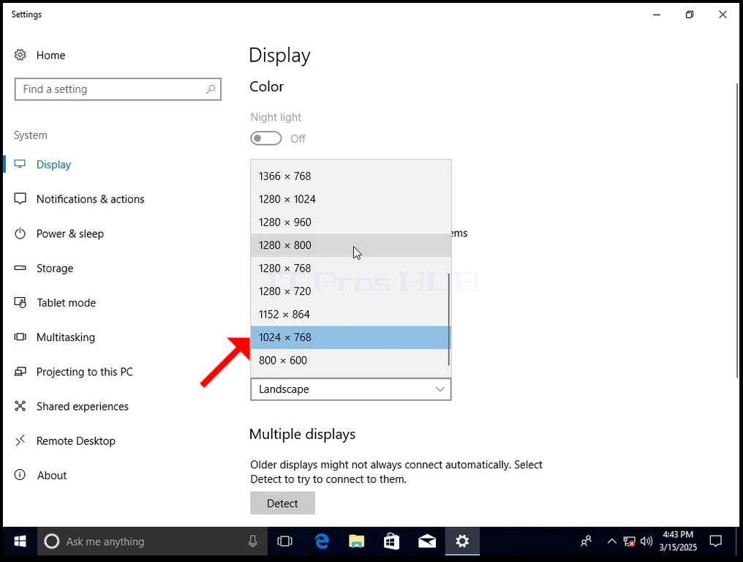Image resolution: width=743 pixels, height=562 pixels.
Task: Open the Windows Start menu
Action: tap(20, 541)
